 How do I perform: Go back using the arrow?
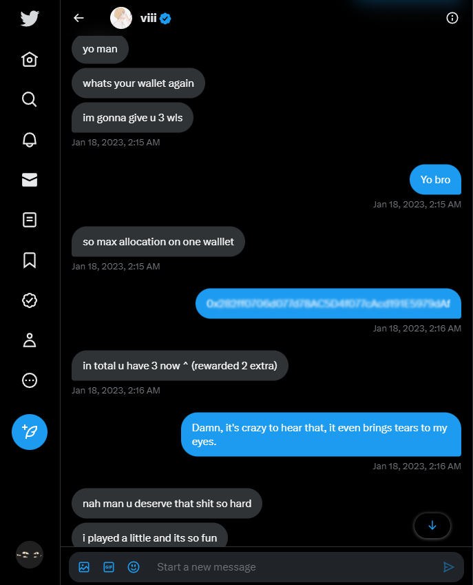click(78, 18)
